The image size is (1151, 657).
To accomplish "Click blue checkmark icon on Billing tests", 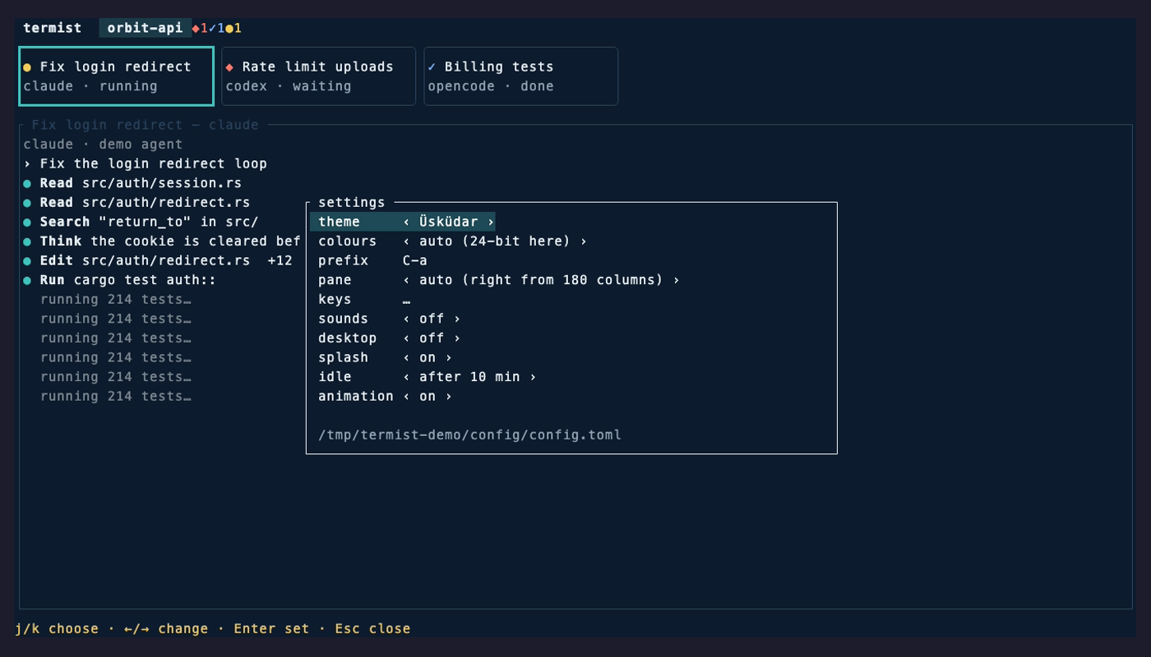I will 432,67.
